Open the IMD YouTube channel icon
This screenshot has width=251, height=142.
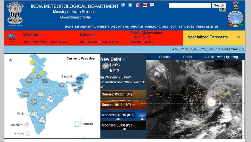point(145,5)
